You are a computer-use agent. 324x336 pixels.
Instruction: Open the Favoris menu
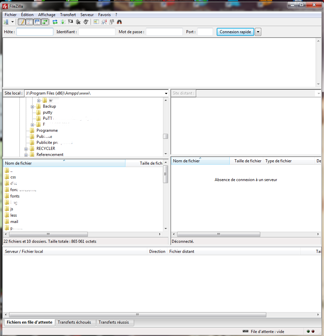[x=104, y=14]
